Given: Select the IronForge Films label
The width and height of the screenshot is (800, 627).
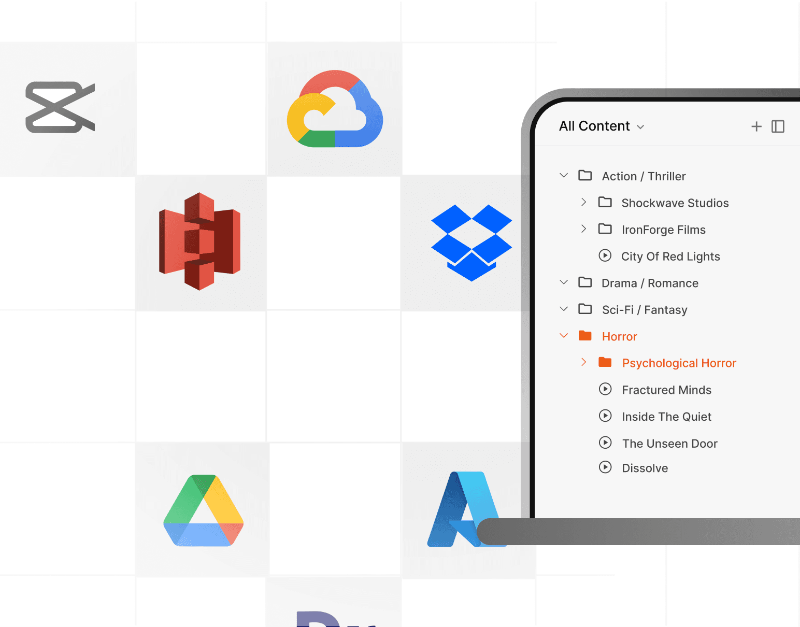Looking at the screenshot, I should 664,230.
